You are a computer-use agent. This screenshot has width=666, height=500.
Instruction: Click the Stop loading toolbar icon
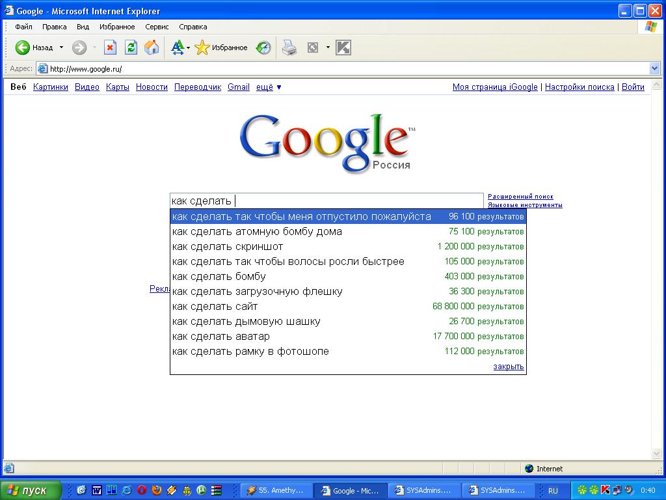tap(110, 48)
